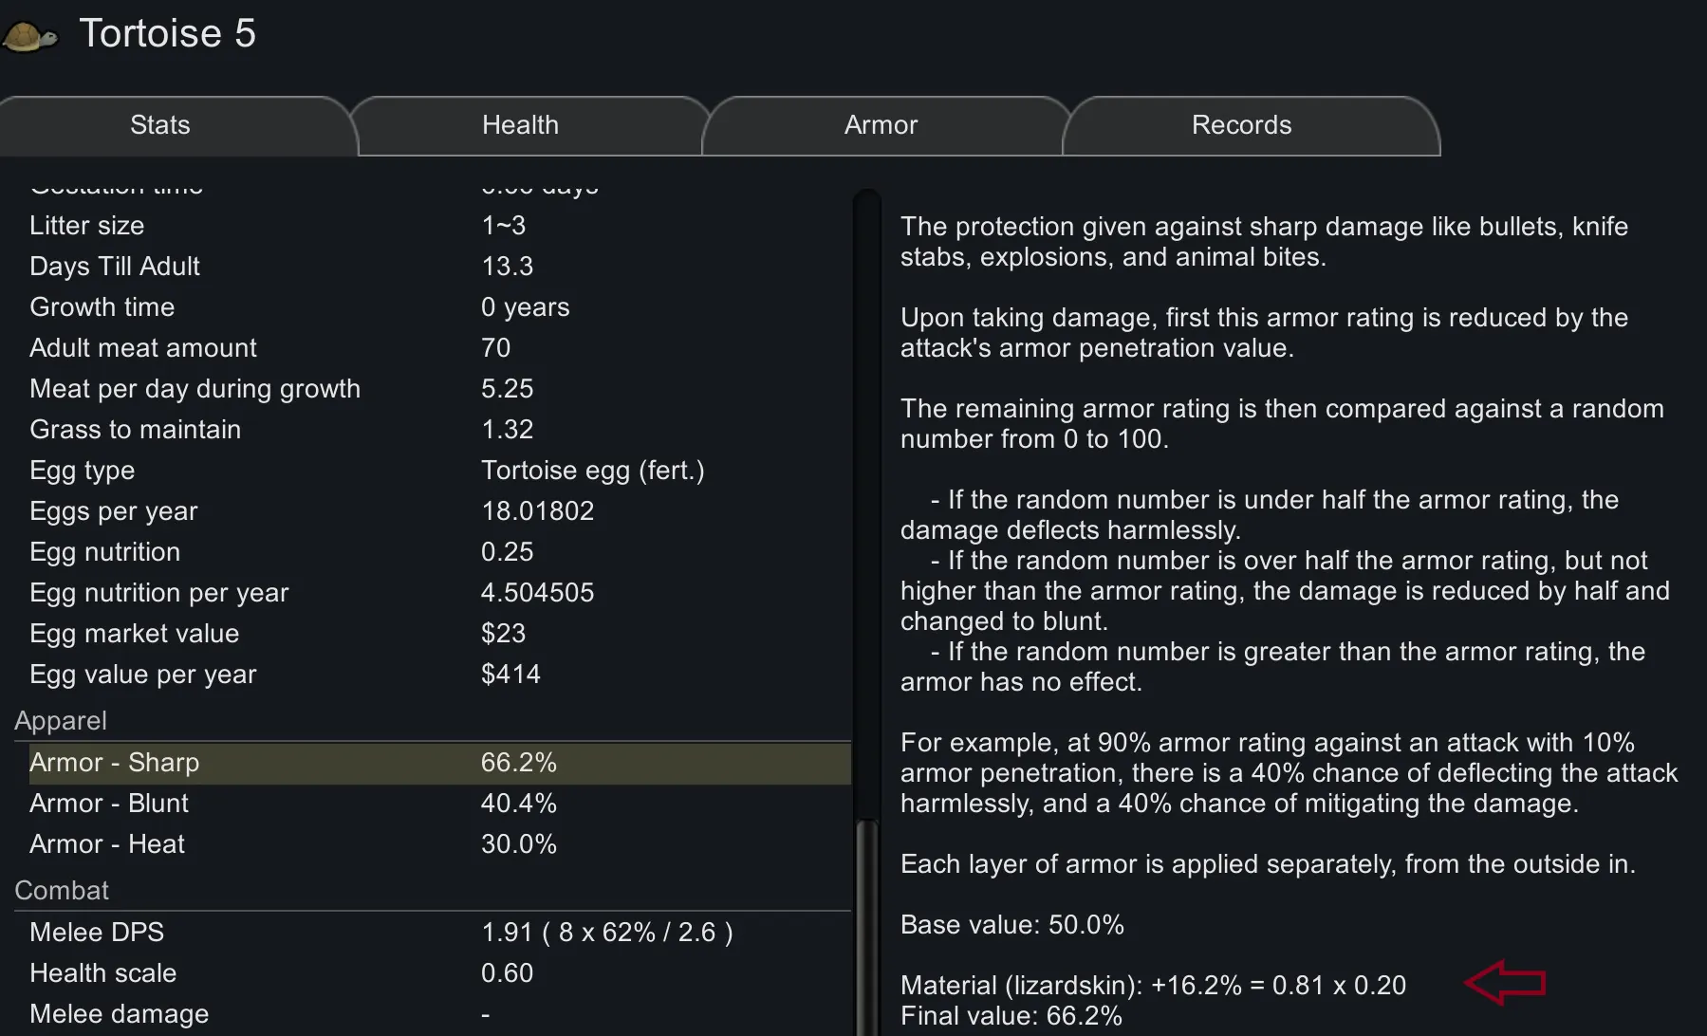Select the Armor tab
Viewport: 1707px width, 1036px height.
[x=881, y=125]
